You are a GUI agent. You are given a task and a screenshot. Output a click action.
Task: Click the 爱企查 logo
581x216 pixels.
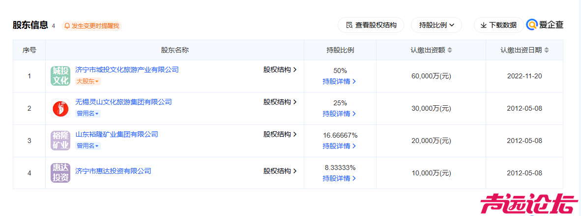pyautogui.click(x=545, y=25)
